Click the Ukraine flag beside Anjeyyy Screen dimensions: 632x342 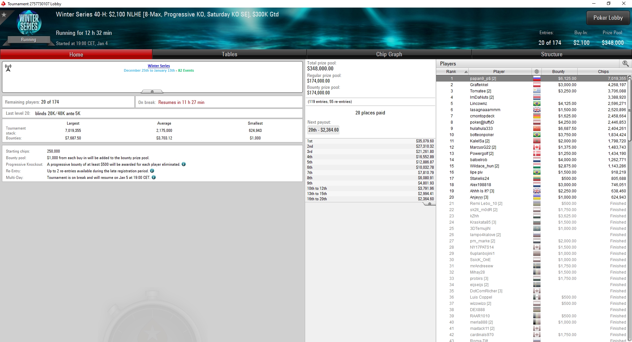coord(537,197)
